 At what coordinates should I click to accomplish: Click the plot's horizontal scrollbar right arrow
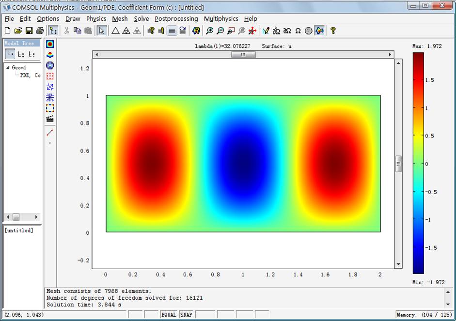pos(390,55)
